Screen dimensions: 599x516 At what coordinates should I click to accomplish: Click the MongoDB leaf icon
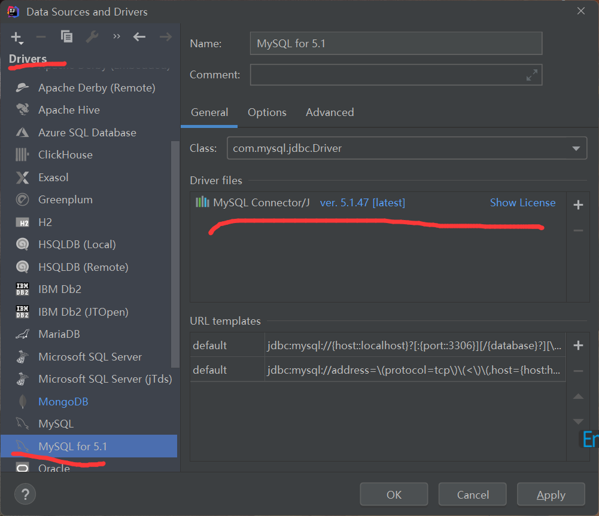click(22, 402)
